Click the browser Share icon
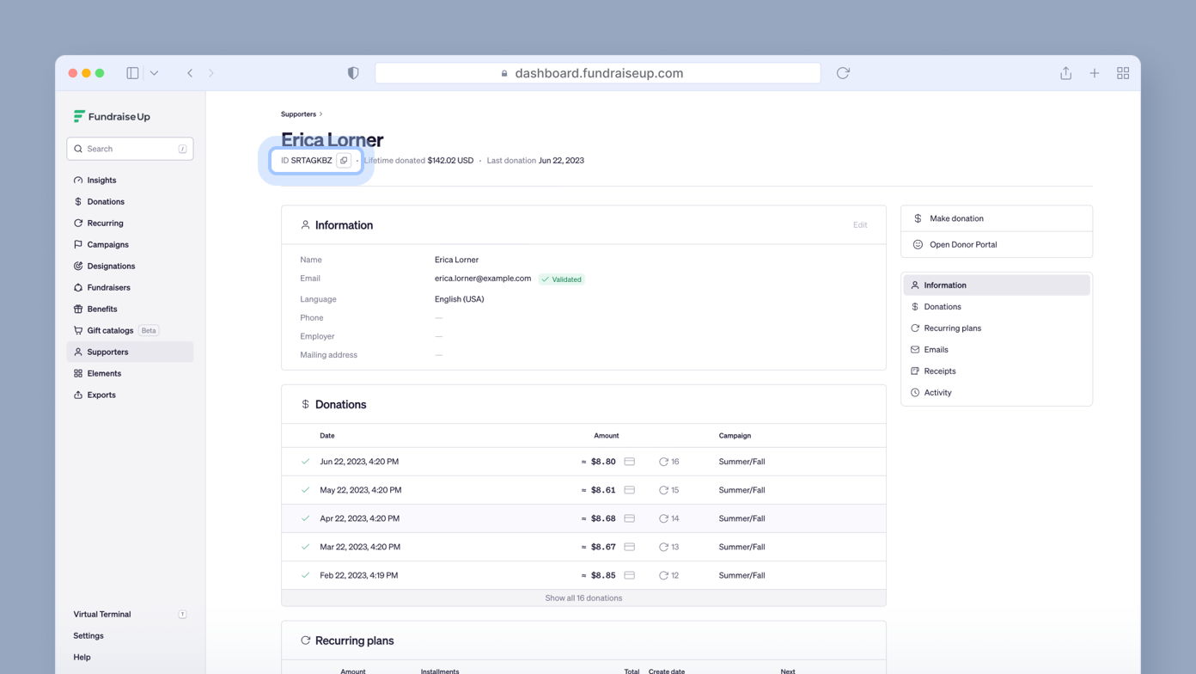Image resolution: width=1196 pixels, height=674 pixels. pyautogui.click(x=1065, y=73)
